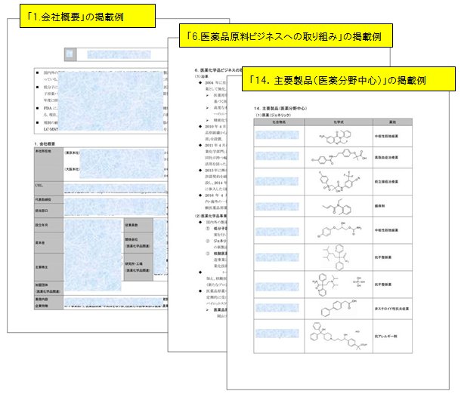Select the 従業員数 cell label
461x394 pixels.
(131, 225)
